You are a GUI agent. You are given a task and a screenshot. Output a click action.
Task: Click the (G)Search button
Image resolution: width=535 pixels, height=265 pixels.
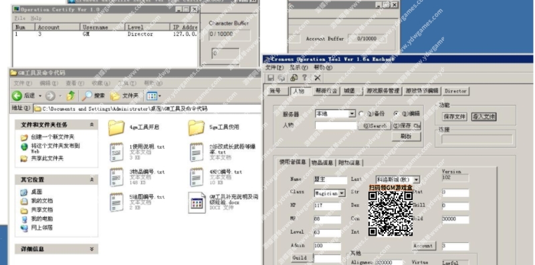[x=374, y=125]
